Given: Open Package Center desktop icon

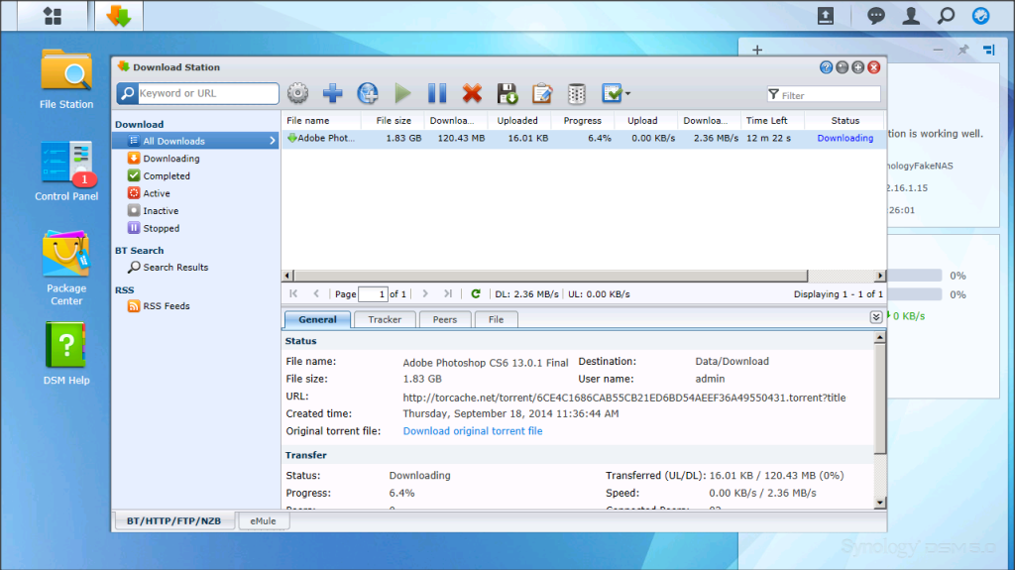Looking at the screenshot, I should point(66,269).
